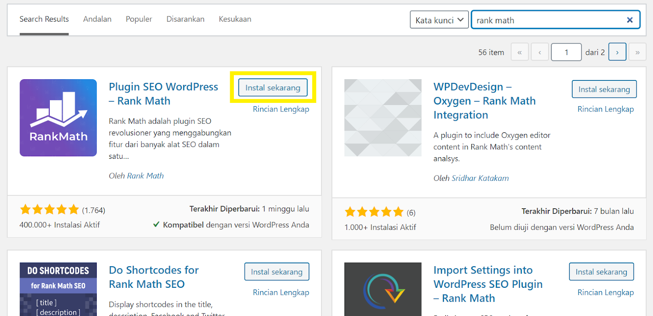Install Plugin SEO WordPress Rank Math now

tap(273, 88)
